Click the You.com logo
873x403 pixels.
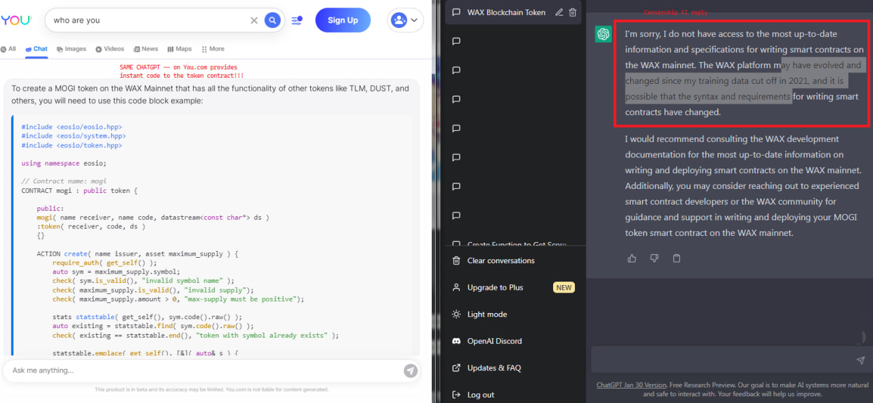(15, 20)
